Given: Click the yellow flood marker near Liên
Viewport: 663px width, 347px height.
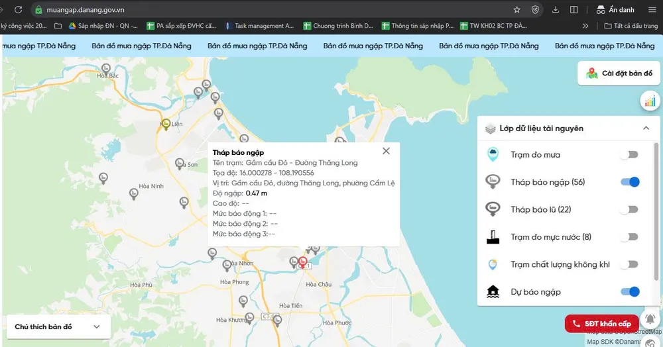Looking at the screenshot, I should pyautogui.click(x=166, y=123).
